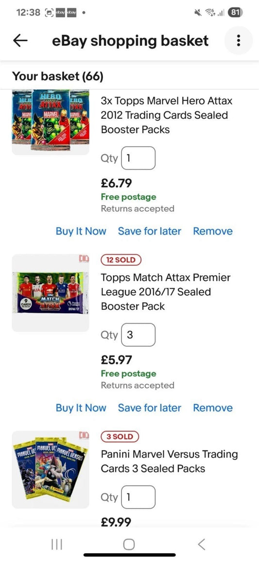This screenshot has width=259, height=562.
Task: Open quantity selector showing 3 for Match Attax
Action: coord(138,335)
